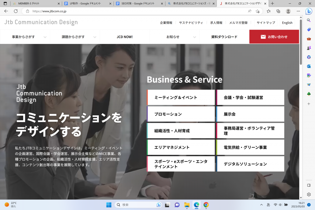Click the Read aloud icon in address bar
This screenshot has height=210, width=315.
(249, 11)
